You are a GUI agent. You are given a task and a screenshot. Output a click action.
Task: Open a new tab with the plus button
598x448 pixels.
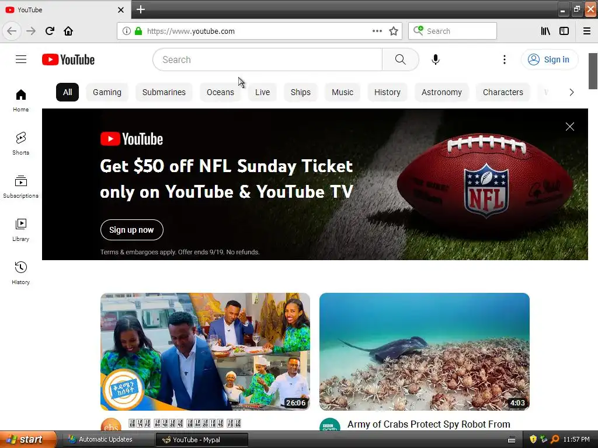tap(141, 9)
